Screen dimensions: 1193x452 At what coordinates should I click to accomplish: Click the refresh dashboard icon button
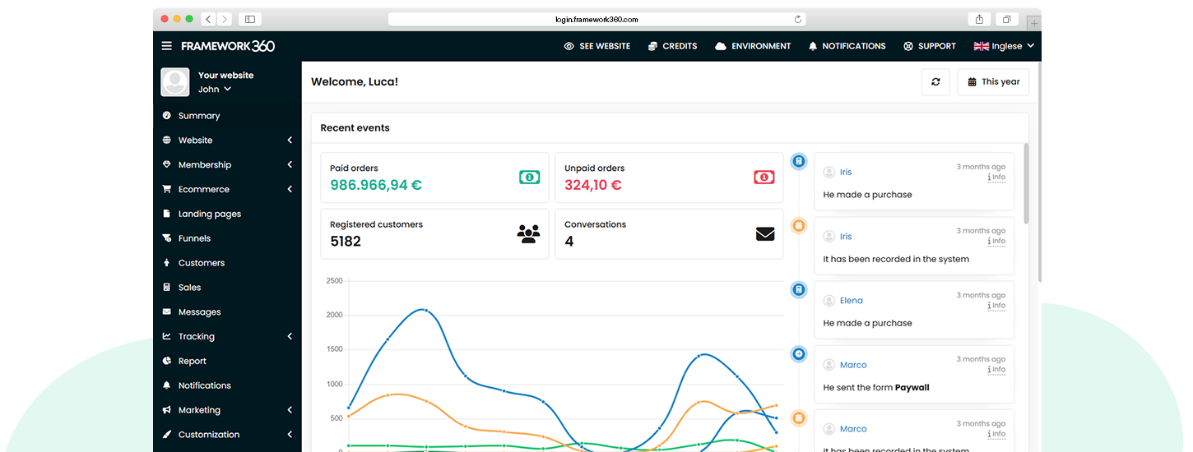point(935,82)
